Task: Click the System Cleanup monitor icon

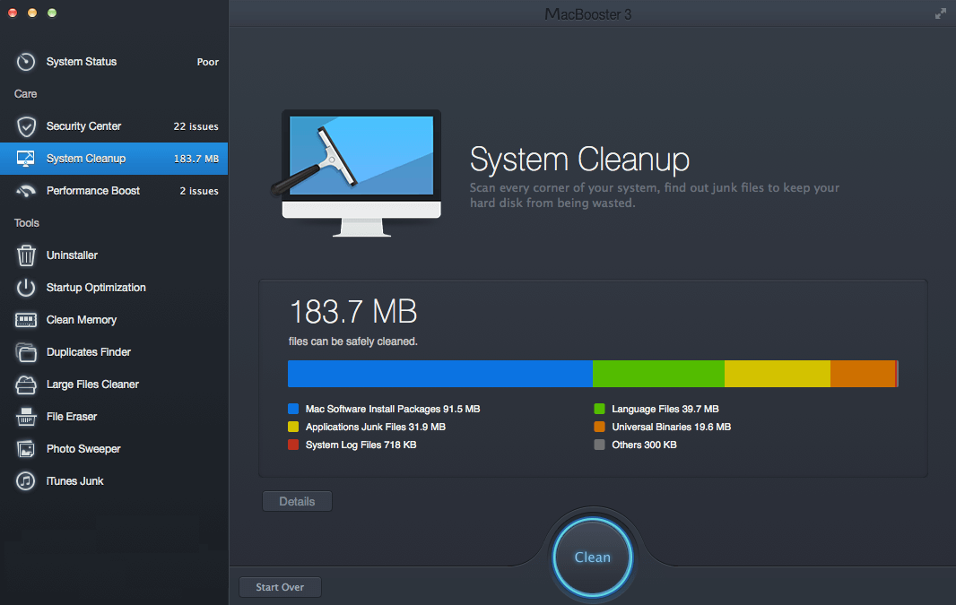Action: (x=26, y=159)
